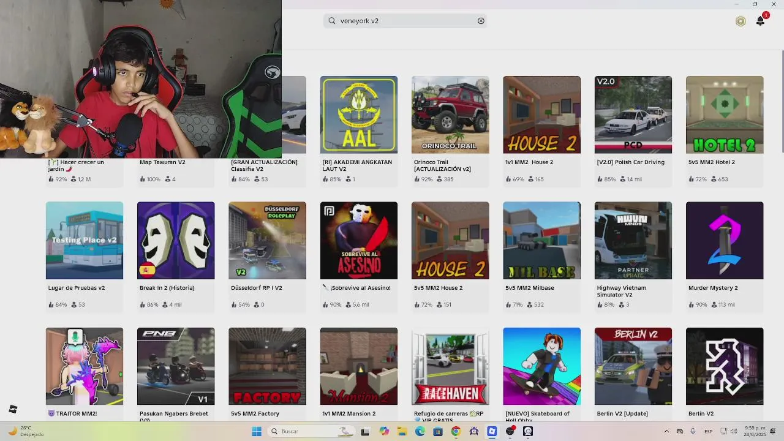This screenshot has height=441, width=784.
Task: Open File Explorer from the taskbar
Action: click(402, 431)
